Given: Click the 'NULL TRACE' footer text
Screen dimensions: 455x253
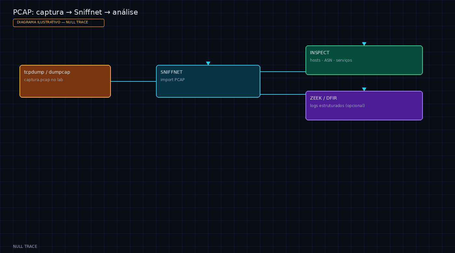Looking at the screenshot, I should point(25,247).
